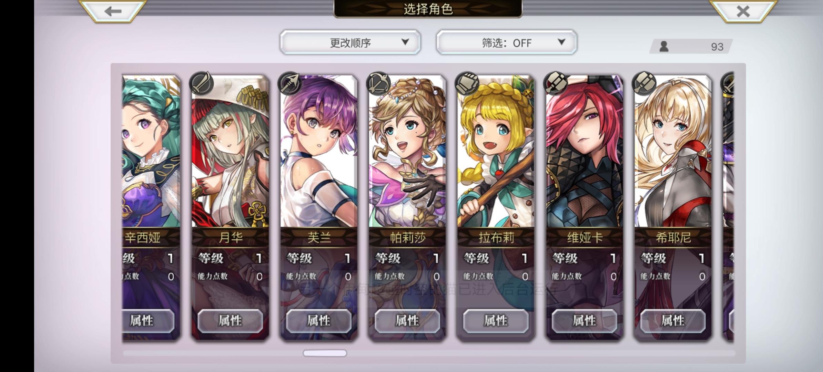Click the fist class icon on 拉布莉
This screenshot has width=823, height=372.
click(x=467, y=84)
